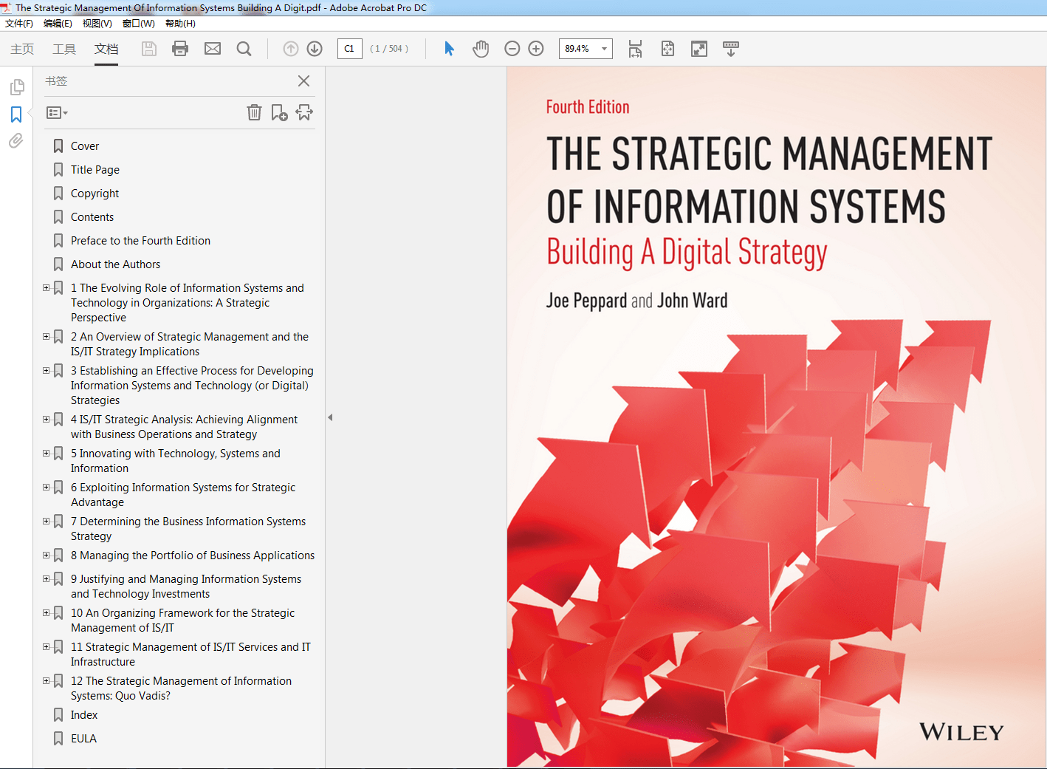Click the email envelope icon
The image size is (1047, 769).
(x=213, y=49)
